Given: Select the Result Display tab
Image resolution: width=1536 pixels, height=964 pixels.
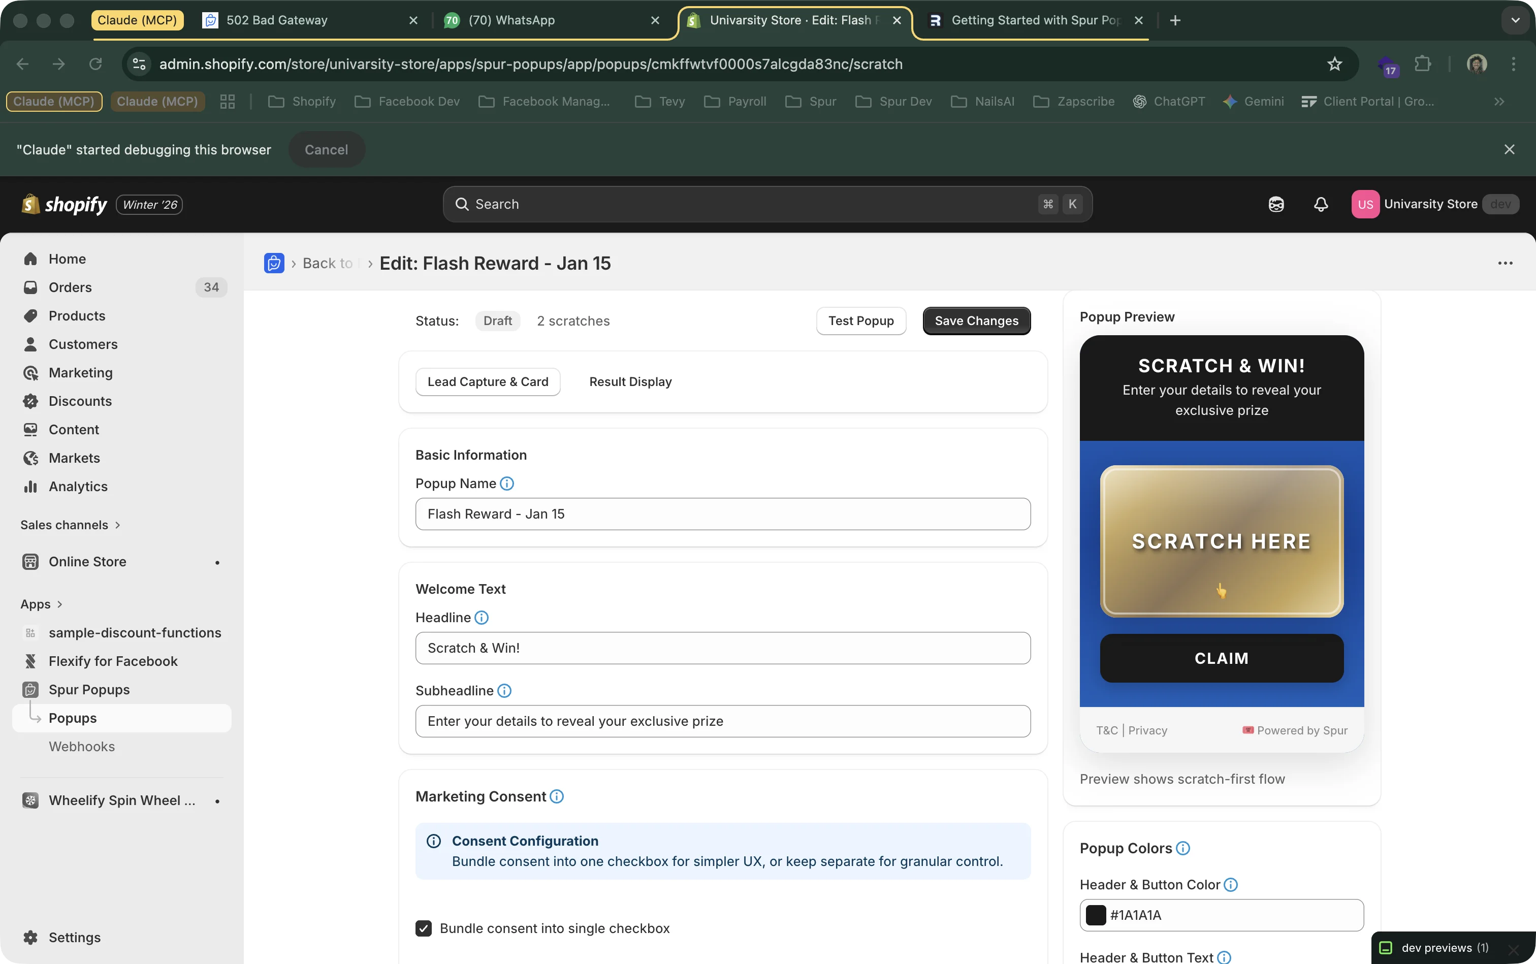Looking at the screenshot, I should pos(629,381).
